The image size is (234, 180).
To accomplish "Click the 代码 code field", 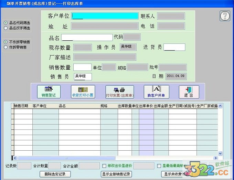I will tap(132, 37).
